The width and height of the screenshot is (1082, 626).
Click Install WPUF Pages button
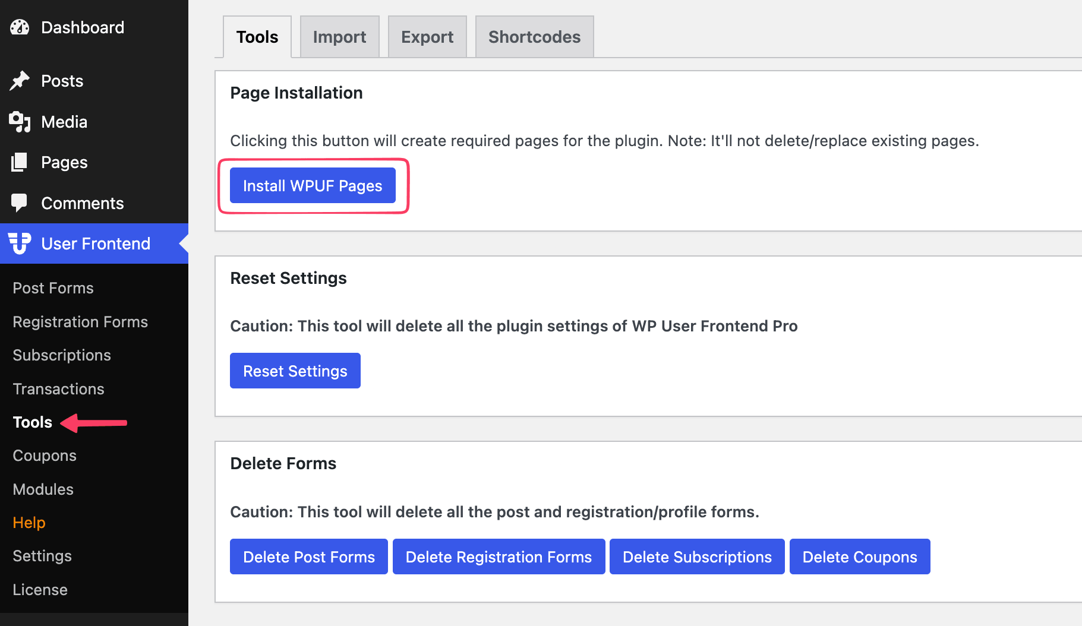pyautogui.click(x=313, y=186)
